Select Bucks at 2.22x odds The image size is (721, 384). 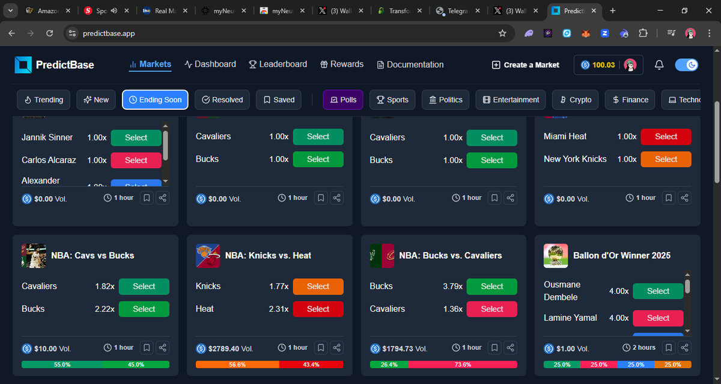coord(144,309)
